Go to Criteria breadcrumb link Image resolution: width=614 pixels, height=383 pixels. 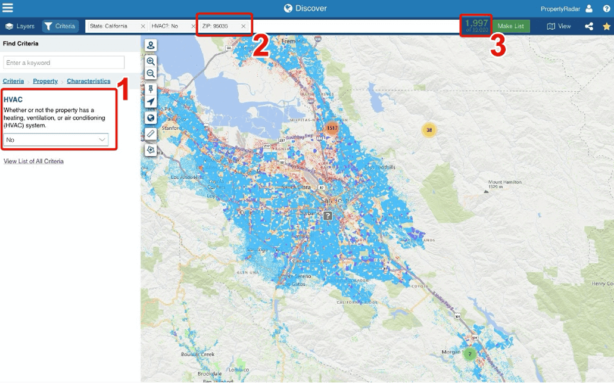click(13, 81)
